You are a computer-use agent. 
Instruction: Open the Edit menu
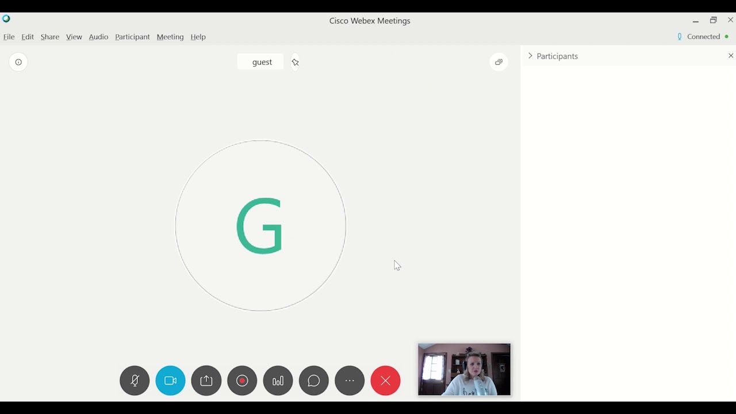[28, 37]
